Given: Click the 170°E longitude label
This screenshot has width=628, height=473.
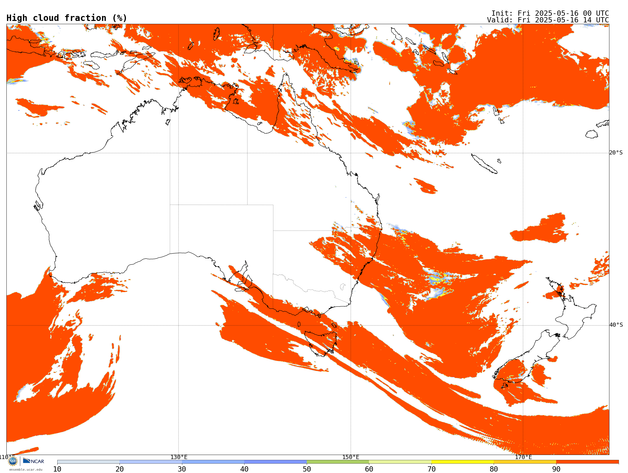Looking at the screenshot, I should (x=523, y=457).
